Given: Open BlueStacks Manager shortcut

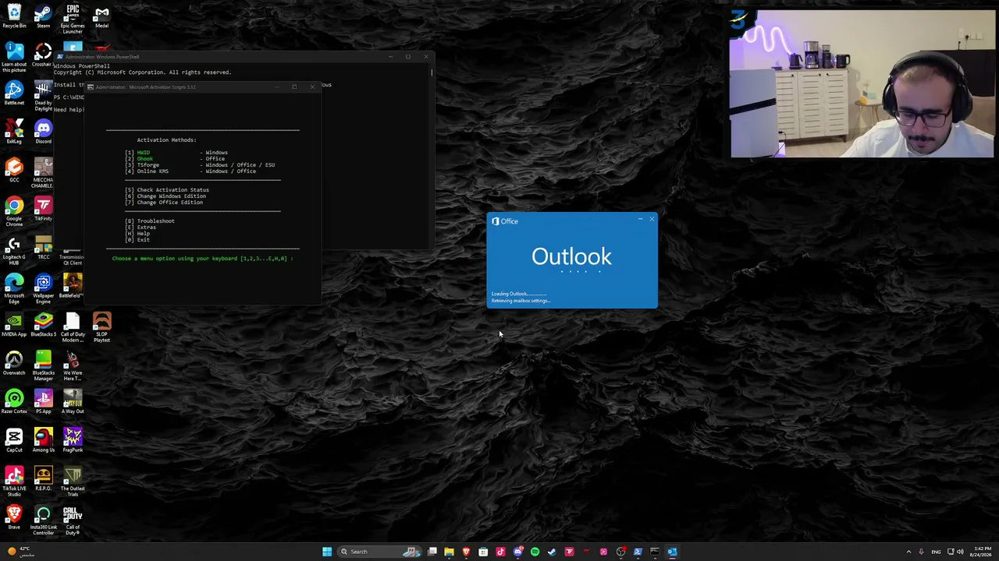Looking at the screenshot, I should (x=43, y=366).
